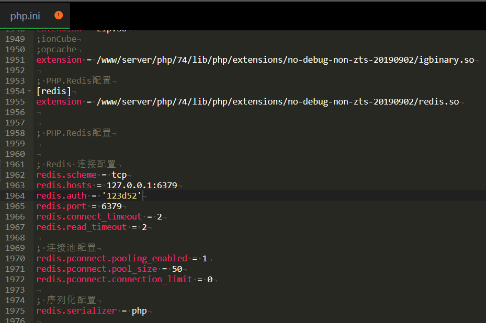Click the ;ionCube comment line

[x=56, y=39]
